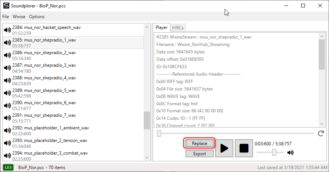Switch to the HIRCs tab
This screenshot has width=329, height=172.
[178, 28]
